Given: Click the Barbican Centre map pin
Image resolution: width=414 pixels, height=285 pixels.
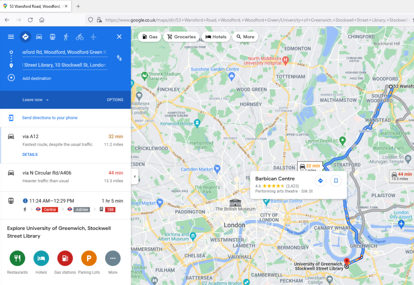Looking at the screenshot, I should tap(266, 202).
